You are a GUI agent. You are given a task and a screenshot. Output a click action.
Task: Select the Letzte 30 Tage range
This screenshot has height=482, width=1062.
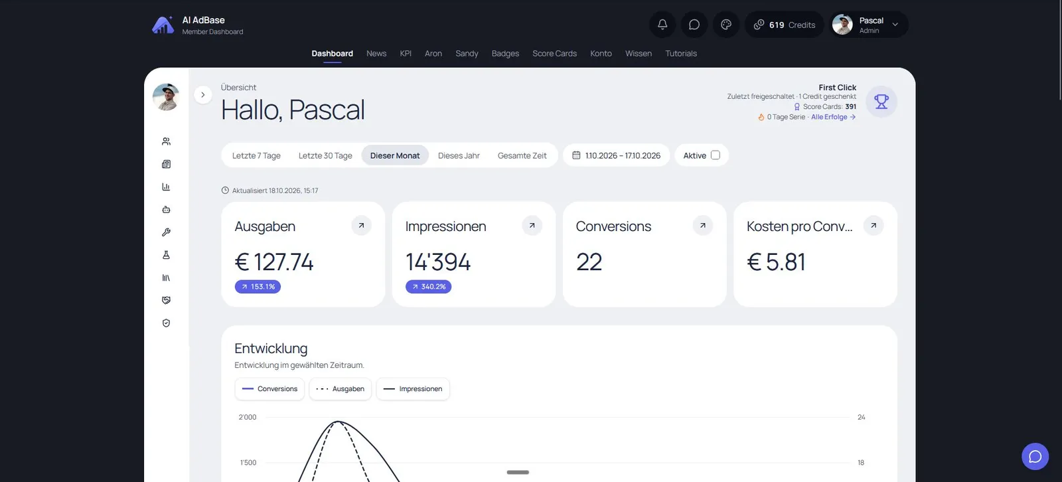325,155
